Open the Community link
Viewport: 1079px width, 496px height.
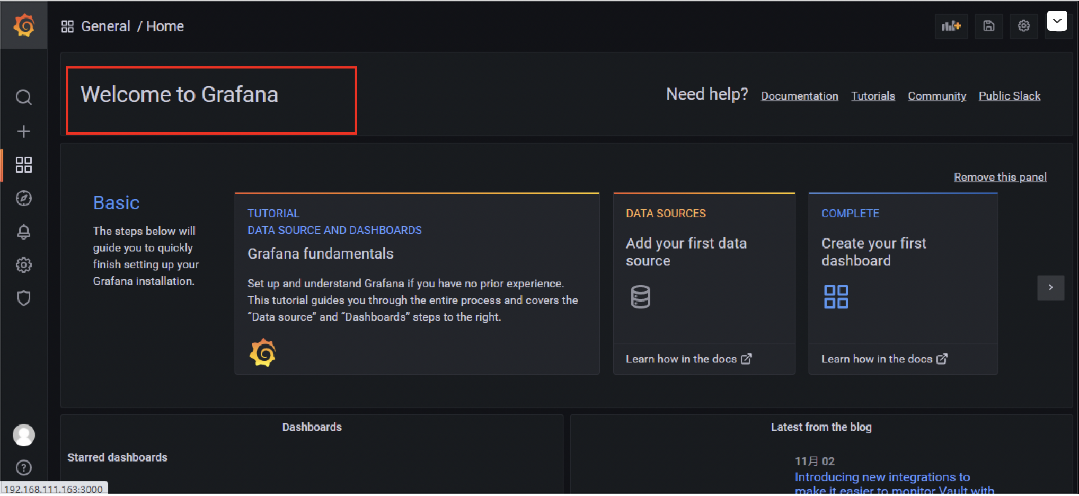(x=937, y=96)
